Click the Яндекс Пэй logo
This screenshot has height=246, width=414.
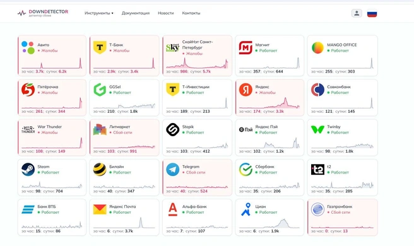point(245,129)
